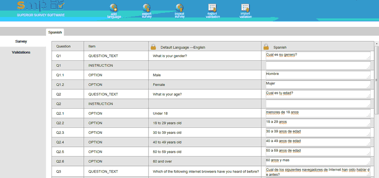Edit the '30 a 39 anos de edad' field

click(318, 132)
